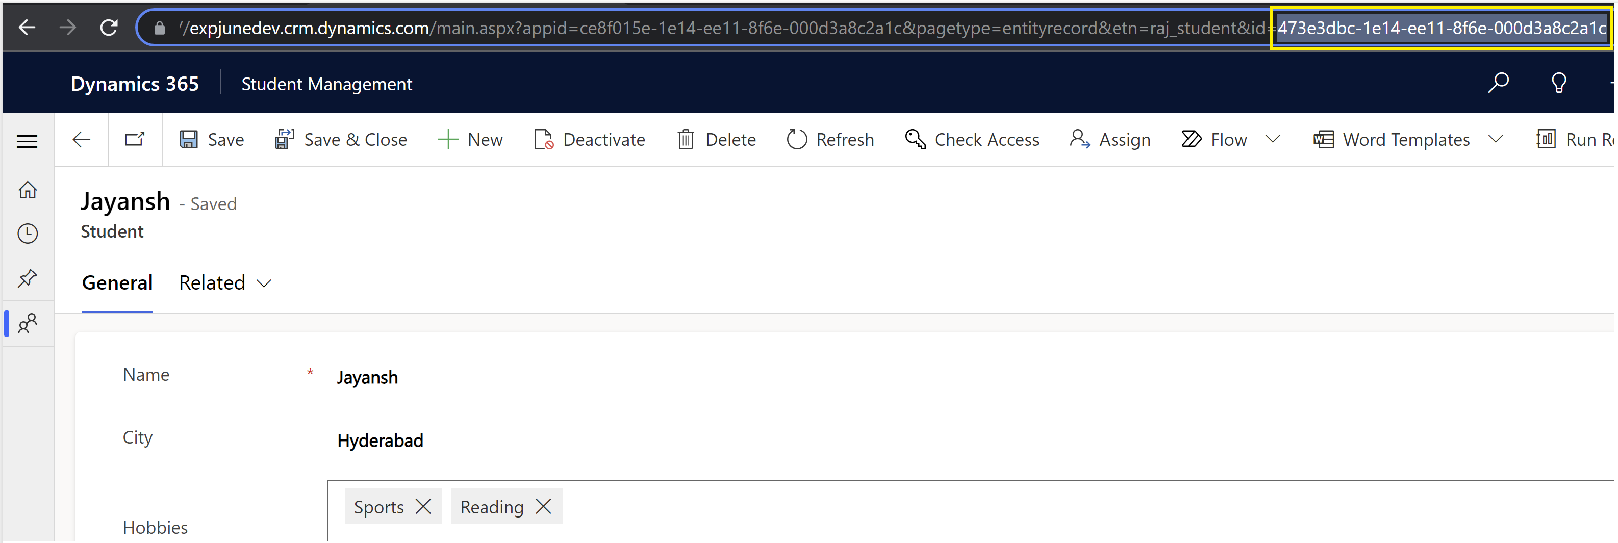This screenshot has height=543, width=1618.
Task: Remove the Reading hobby tag
Action: tap(543, 507)
